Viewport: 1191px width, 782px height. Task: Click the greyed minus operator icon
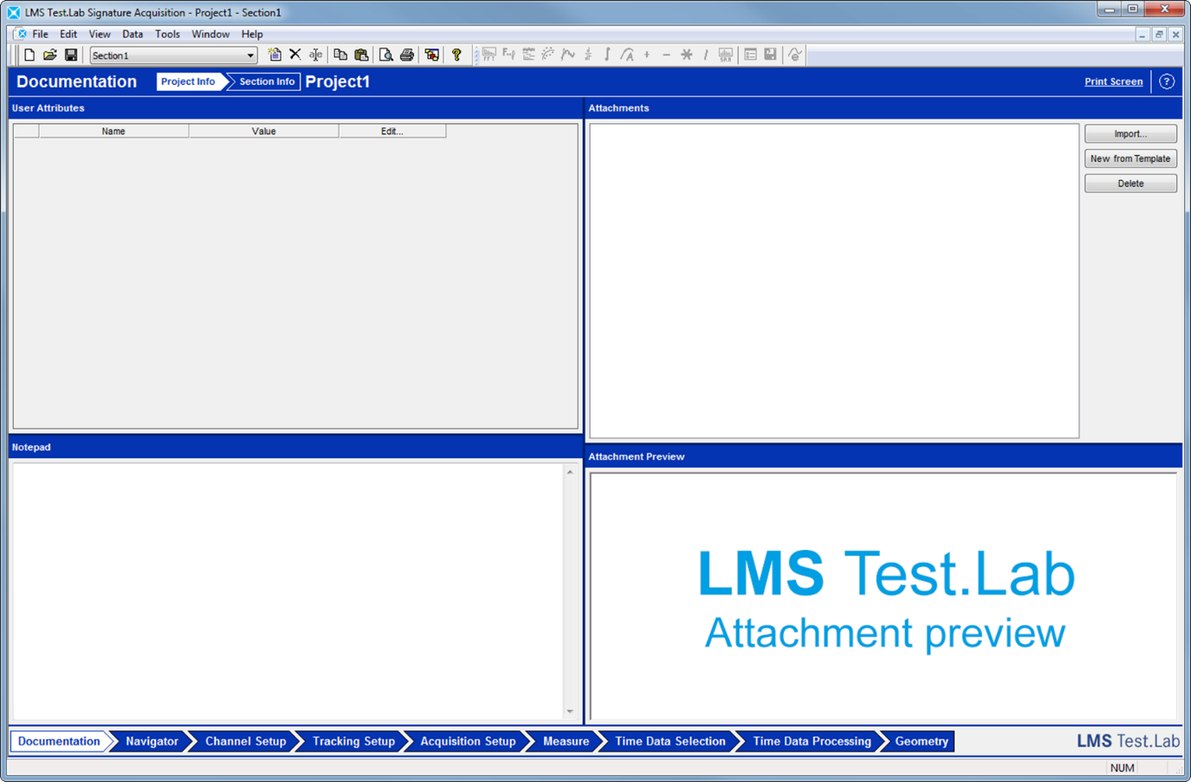pos(666,55)
